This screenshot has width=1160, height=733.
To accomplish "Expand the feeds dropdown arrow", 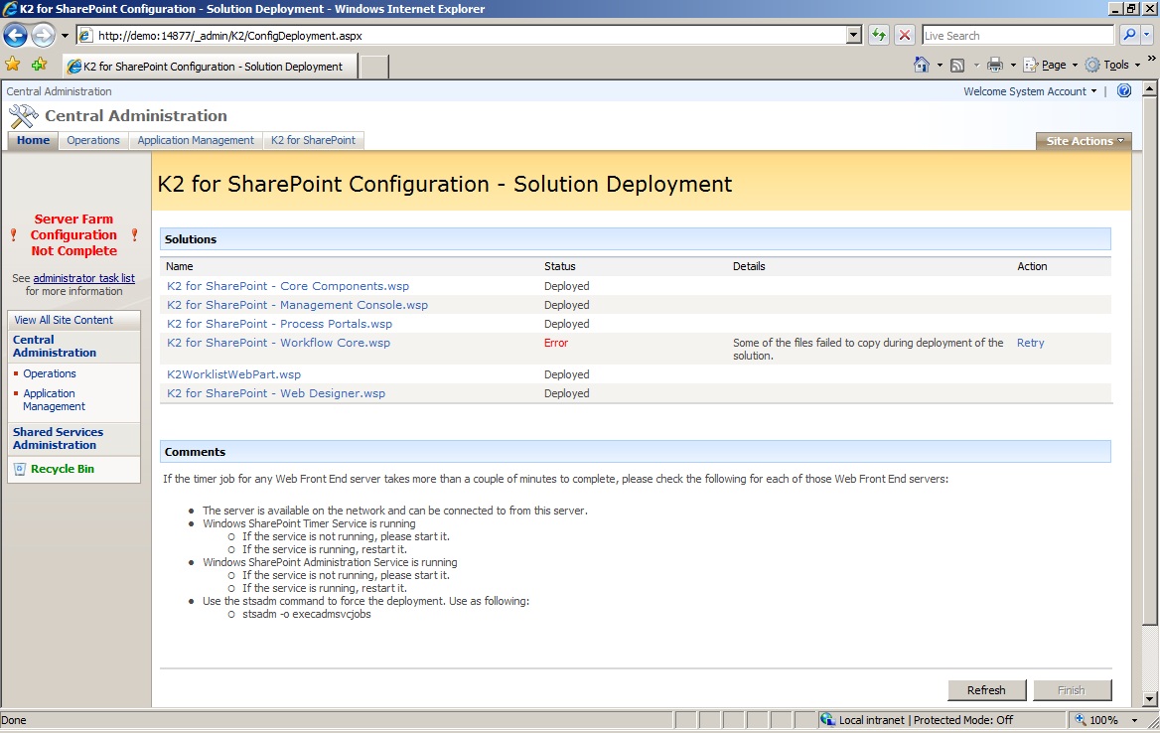I will tap(976, 66).
